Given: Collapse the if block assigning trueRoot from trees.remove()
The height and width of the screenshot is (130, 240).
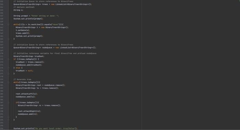Looking at the screenshot, I should pyautogui.click(x=9, y=59).
